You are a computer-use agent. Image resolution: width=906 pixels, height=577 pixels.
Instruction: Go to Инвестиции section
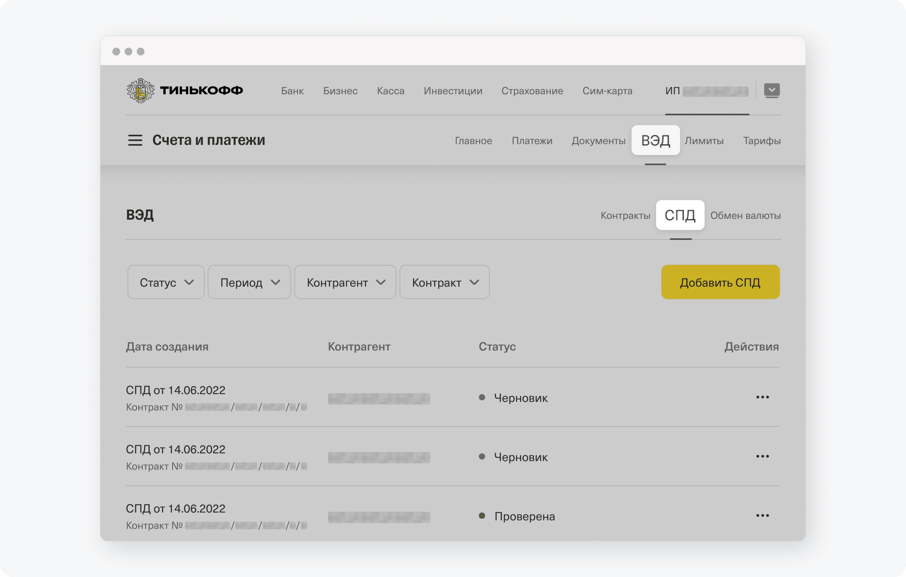pos(453,91)
